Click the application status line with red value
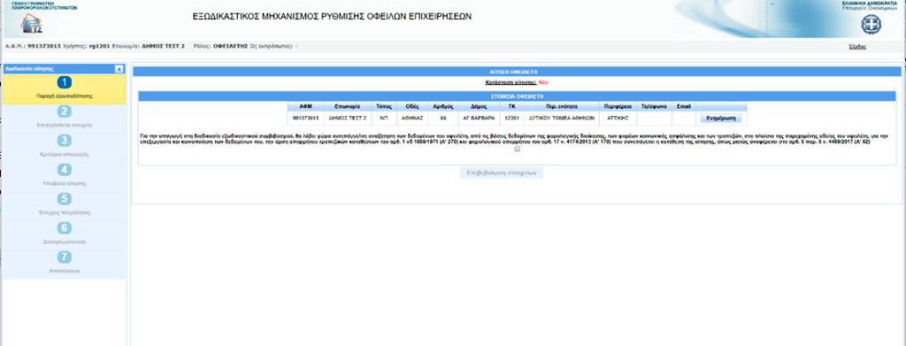This screenshot has width=906, height=346. point(517,82)
